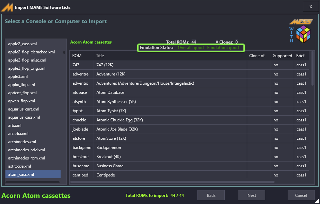Select apple2_flop_clcracked.xml
Image resolution: width=320 pixels, height=204 pixels.
pyautogui.click(x=33, y=52)
